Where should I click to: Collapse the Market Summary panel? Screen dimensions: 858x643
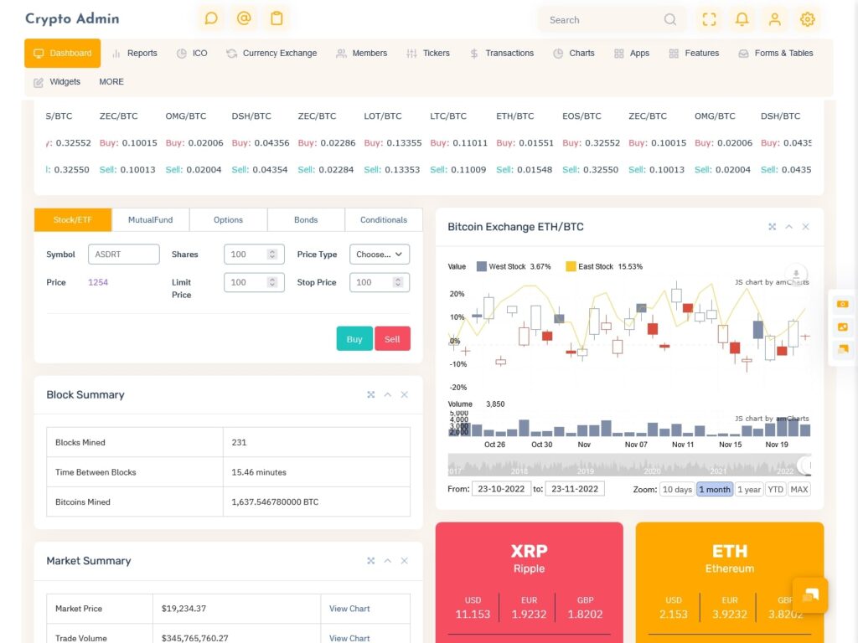click(x=387, y=561)
